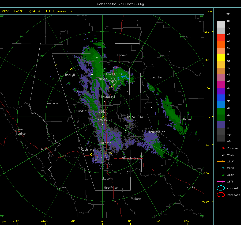Click the green 20 dBZ swatch
Image resolution: width=241 pixels, height=225 pixels.
pos(221,111)
